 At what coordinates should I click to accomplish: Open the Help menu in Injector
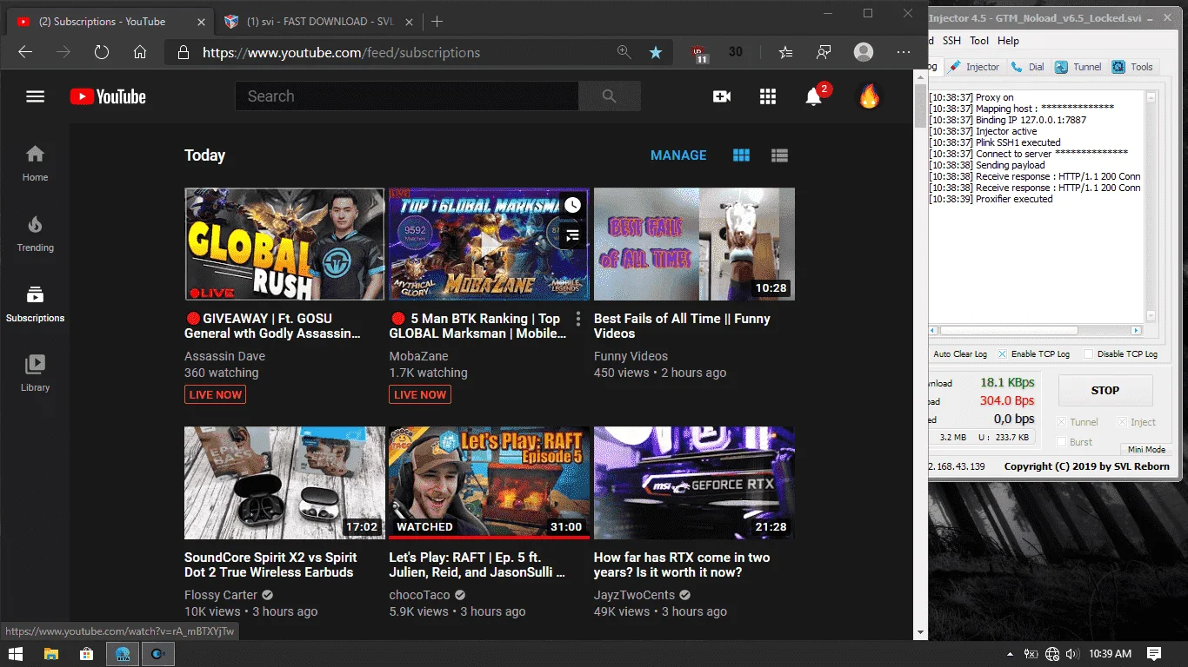point(1008,41)
